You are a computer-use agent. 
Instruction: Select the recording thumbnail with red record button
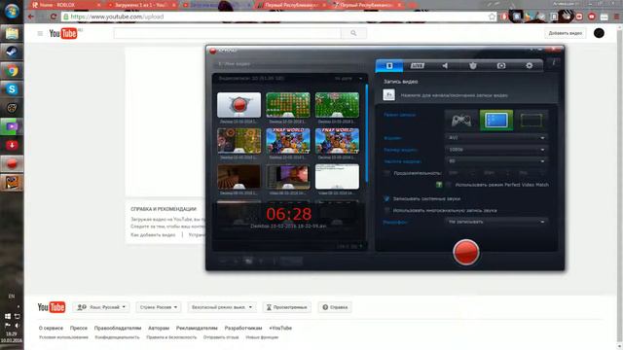pyautogui.click(x=239, y=105)
